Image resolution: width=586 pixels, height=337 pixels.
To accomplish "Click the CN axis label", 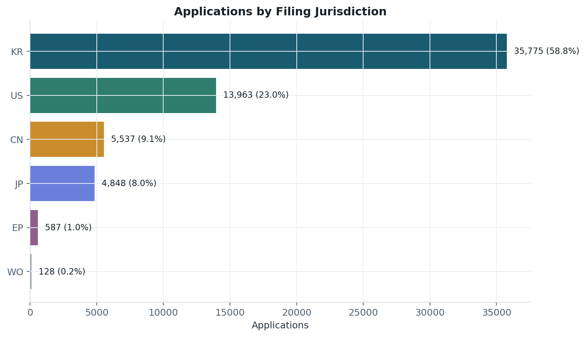I will 17,140.
